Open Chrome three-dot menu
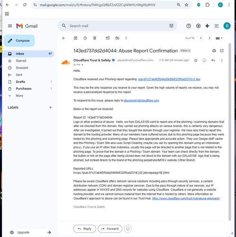Screen dimensions: 236x237 [229, 5]
